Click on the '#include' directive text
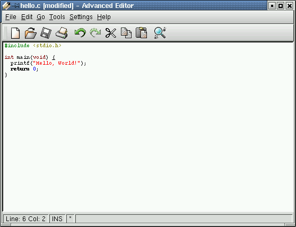Viewport: 296px width, 227px height. coord(17,46)
